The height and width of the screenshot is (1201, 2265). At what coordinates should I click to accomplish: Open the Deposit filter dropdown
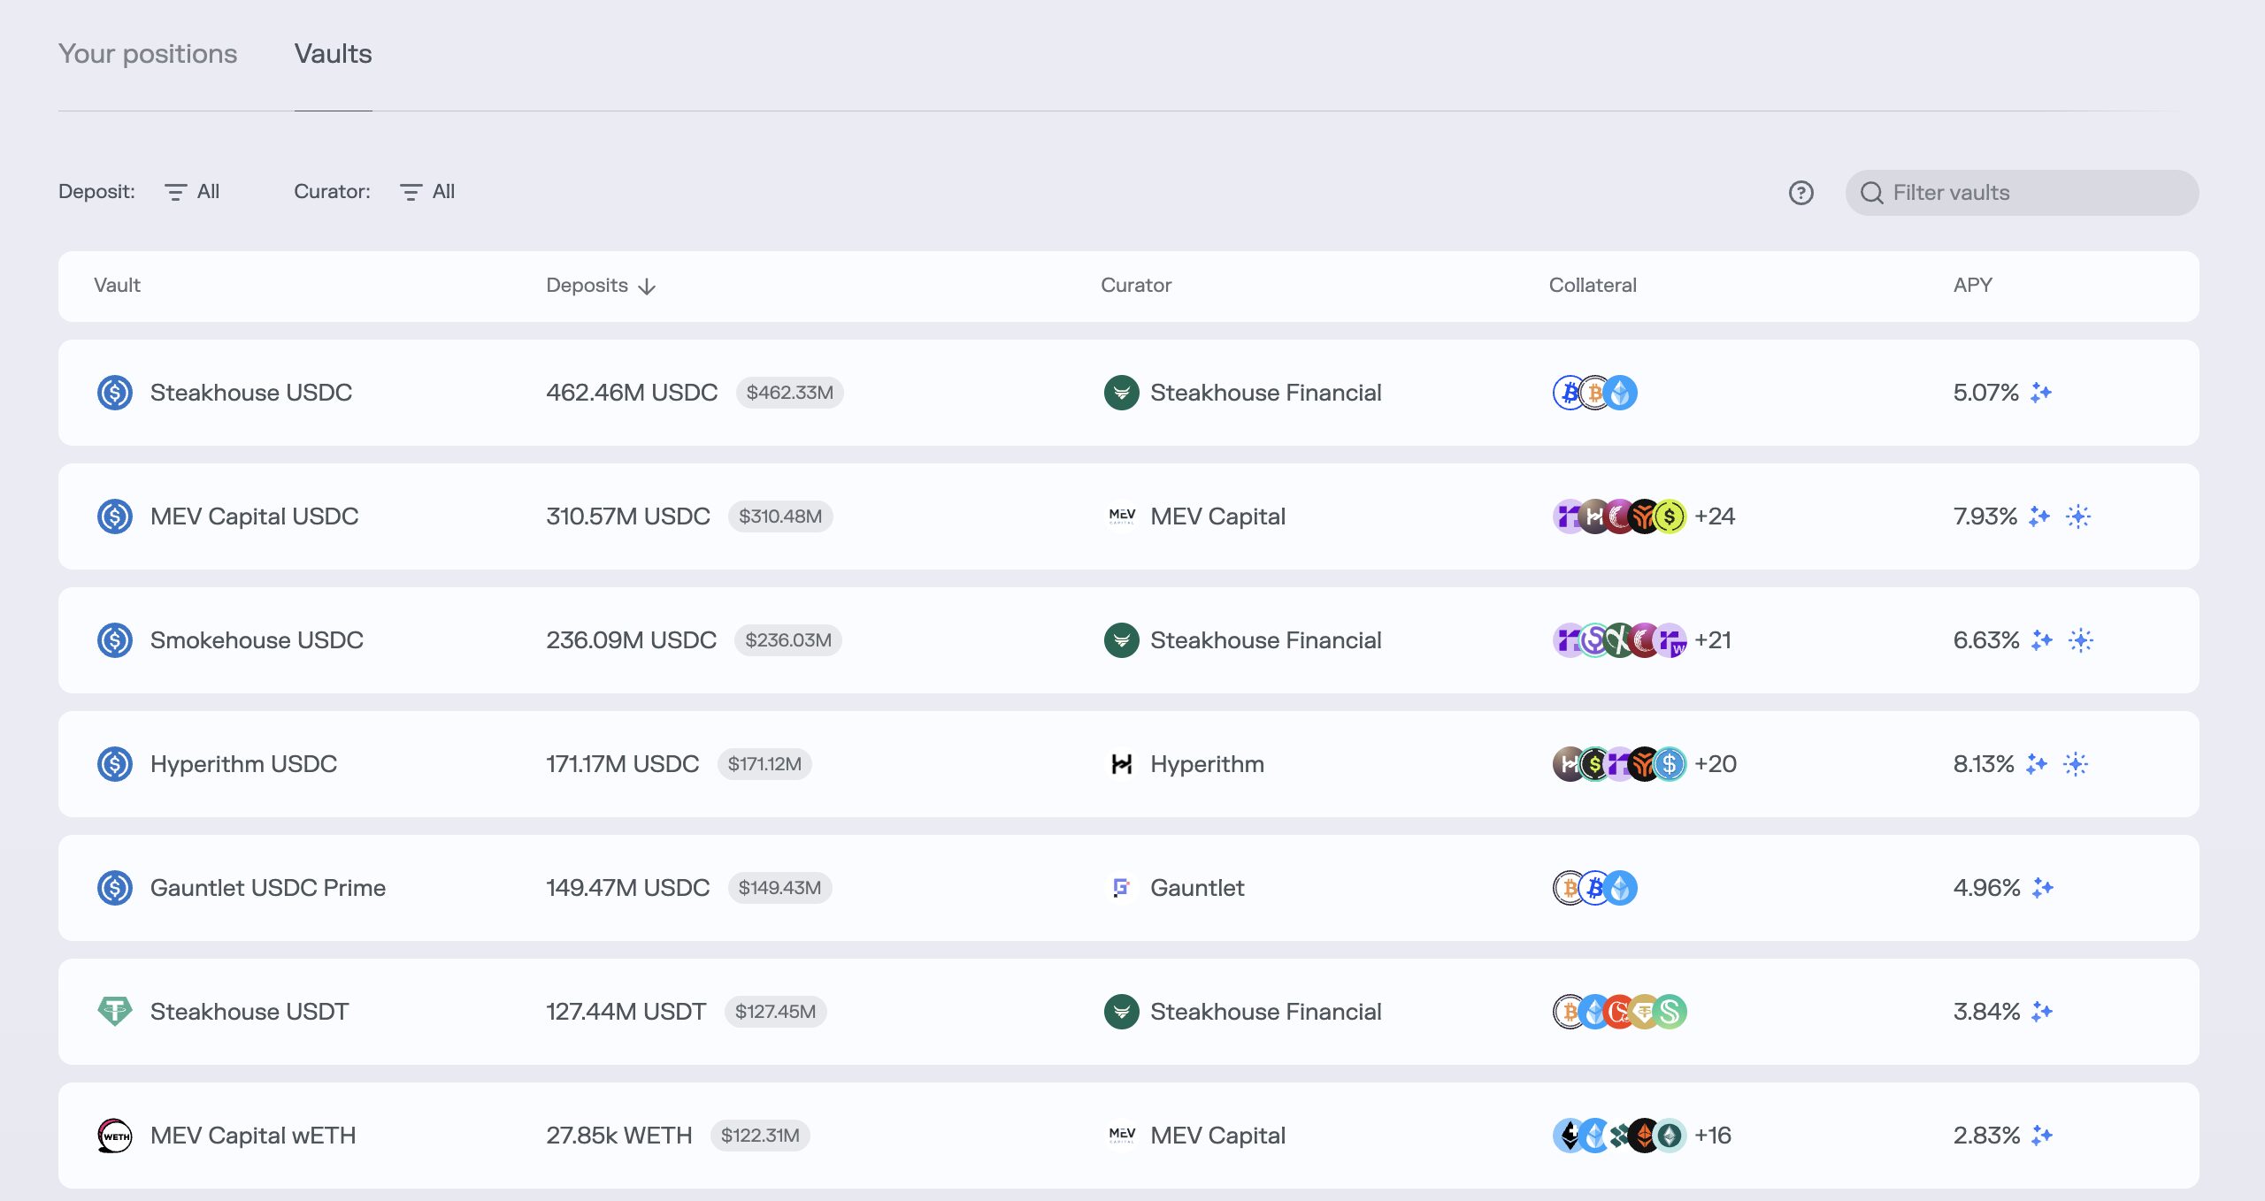(193, 192)
